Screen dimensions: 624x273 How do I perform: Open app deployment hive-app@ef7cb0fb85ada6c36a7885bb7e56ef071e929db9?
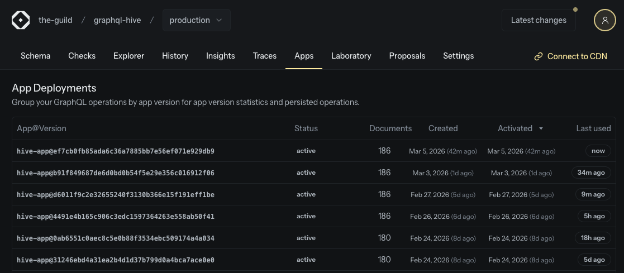tap(116, 151)
